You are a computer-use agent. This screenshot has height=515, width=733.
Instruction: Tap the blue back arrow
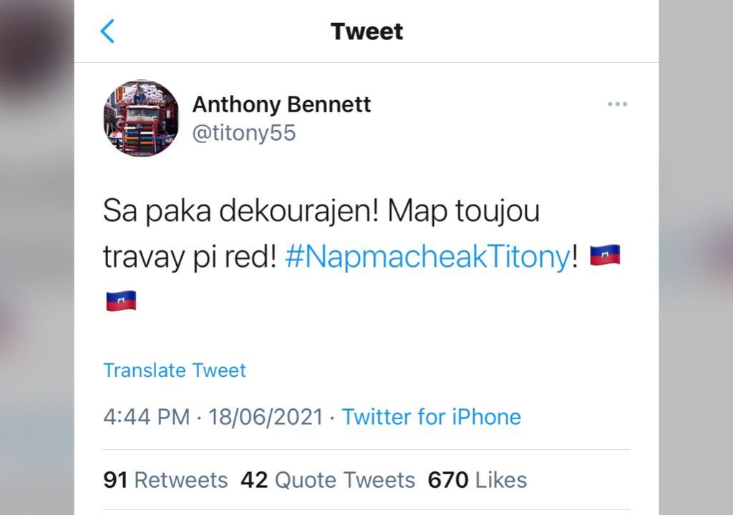click(107, 31)
